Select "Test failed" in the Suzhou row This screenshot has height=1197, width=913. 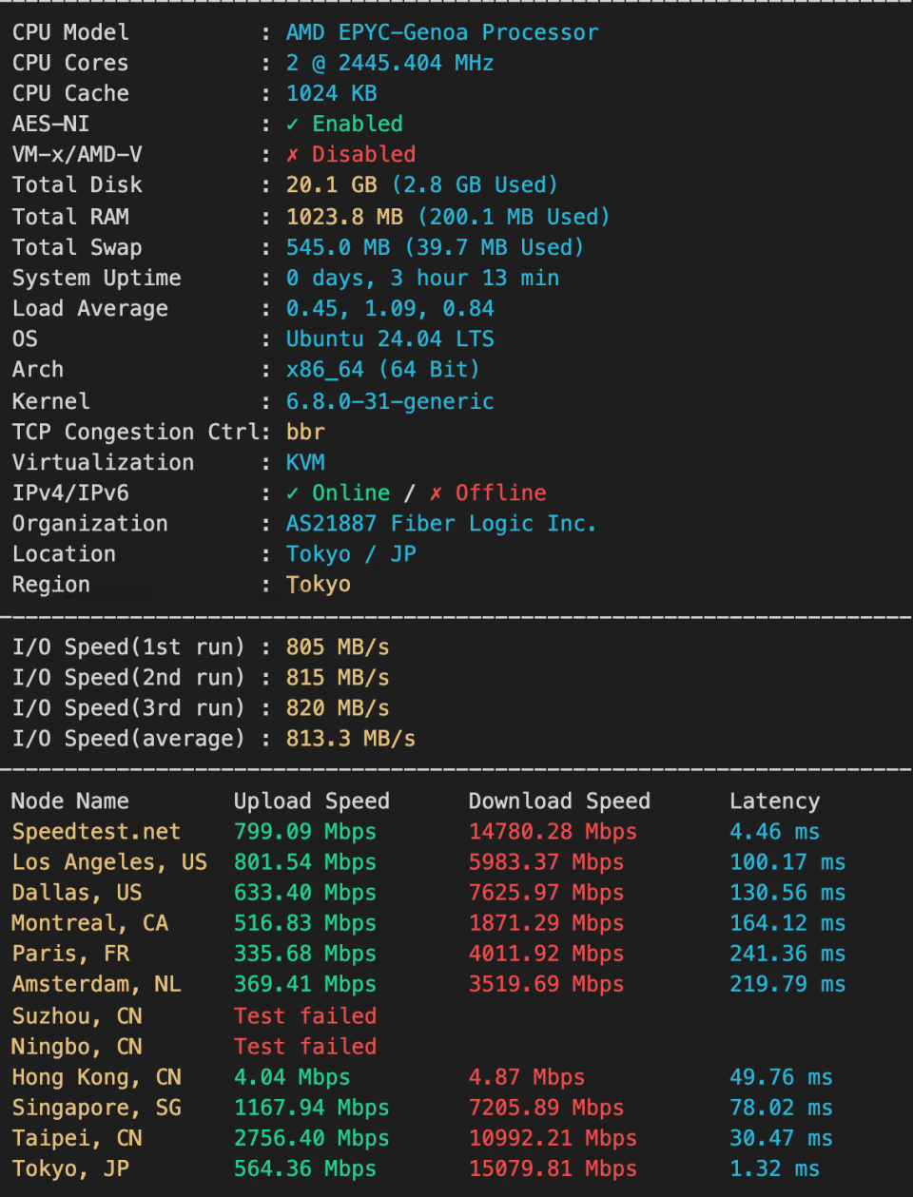(305, 1015)
